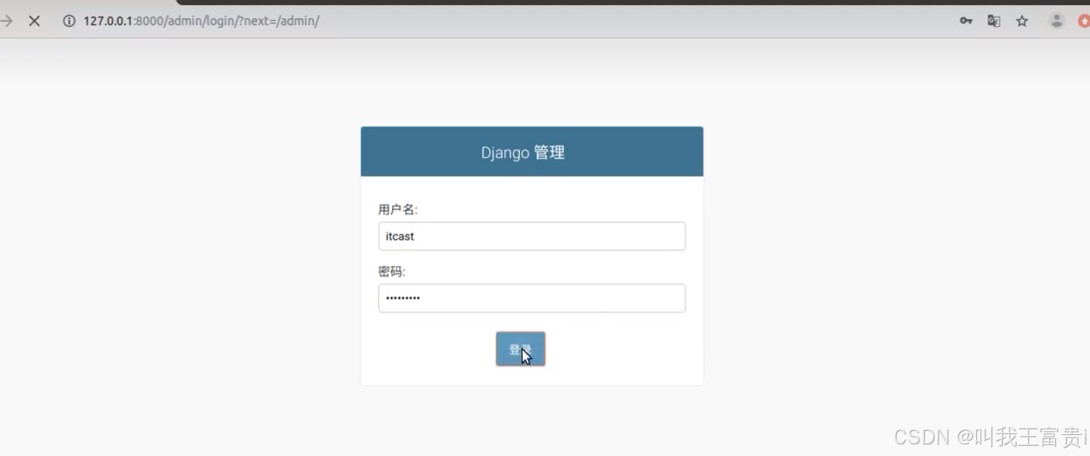Open the site information icon in address bar
The width and height of the screenshot is (1090, 456).
click(69, 21)
